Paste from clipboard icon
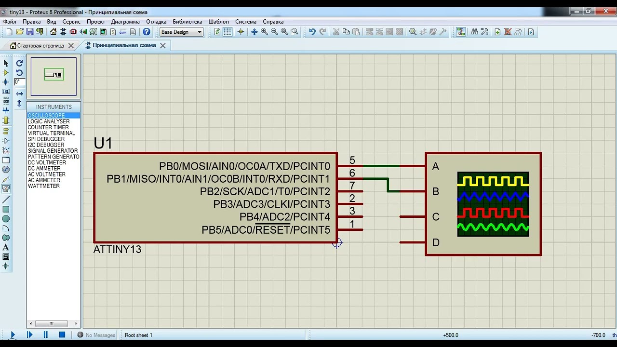Viewport: 617px width, 347px height. [356, 32]
